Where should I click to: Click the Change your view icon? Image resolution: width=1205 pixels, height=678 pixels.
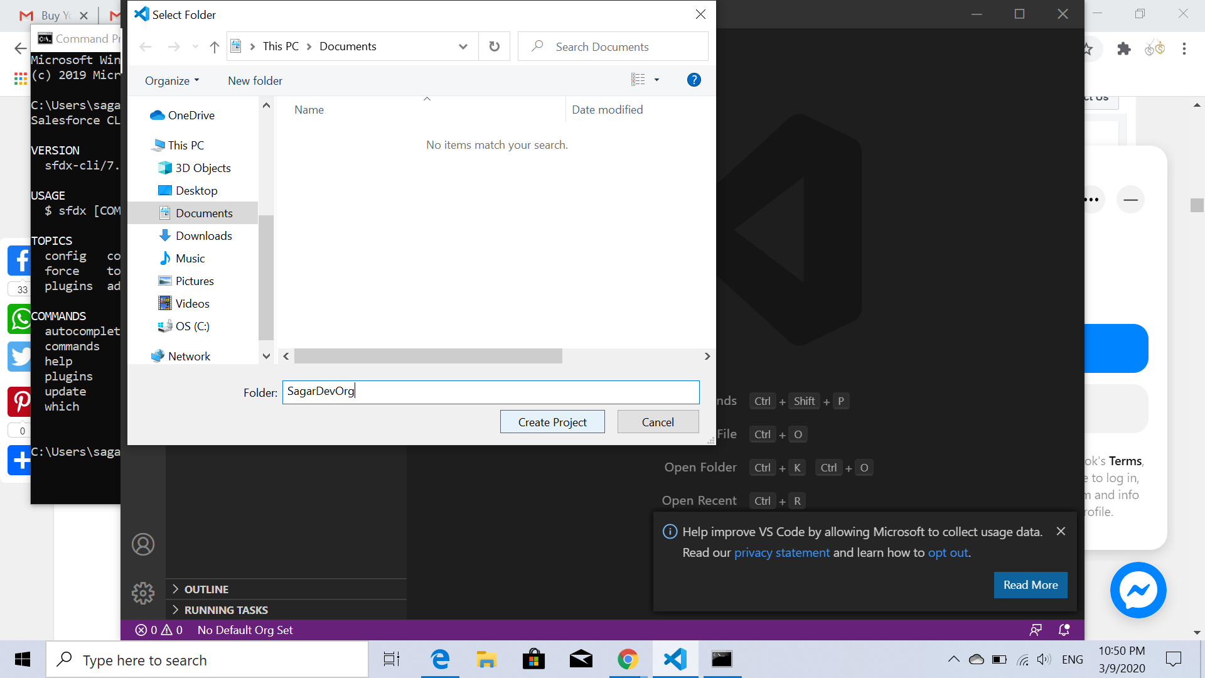(638, 80)
